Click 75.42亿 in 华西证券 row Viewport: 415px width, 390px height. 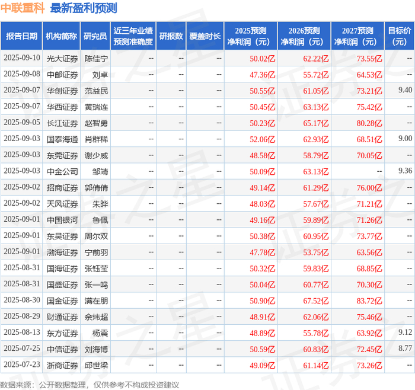coord(369,107)
